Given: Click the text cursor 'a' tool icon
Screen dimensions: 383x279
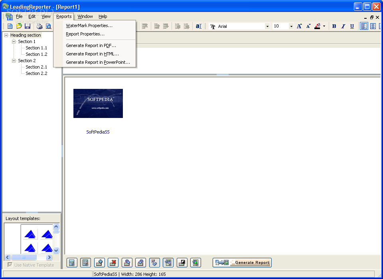Looking at the screenshot, I should [x=198, y=26].
